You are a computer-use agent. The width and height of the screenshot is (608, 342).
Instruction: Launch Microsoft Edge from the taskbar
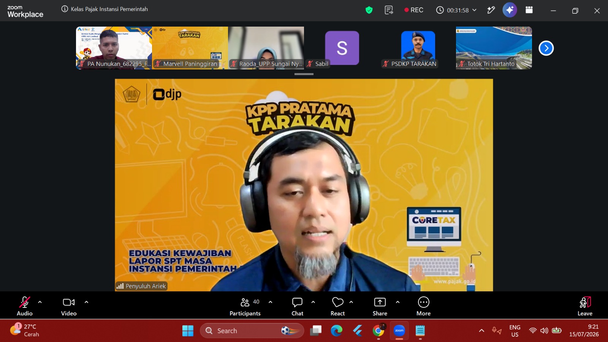(x=337, y=331)
